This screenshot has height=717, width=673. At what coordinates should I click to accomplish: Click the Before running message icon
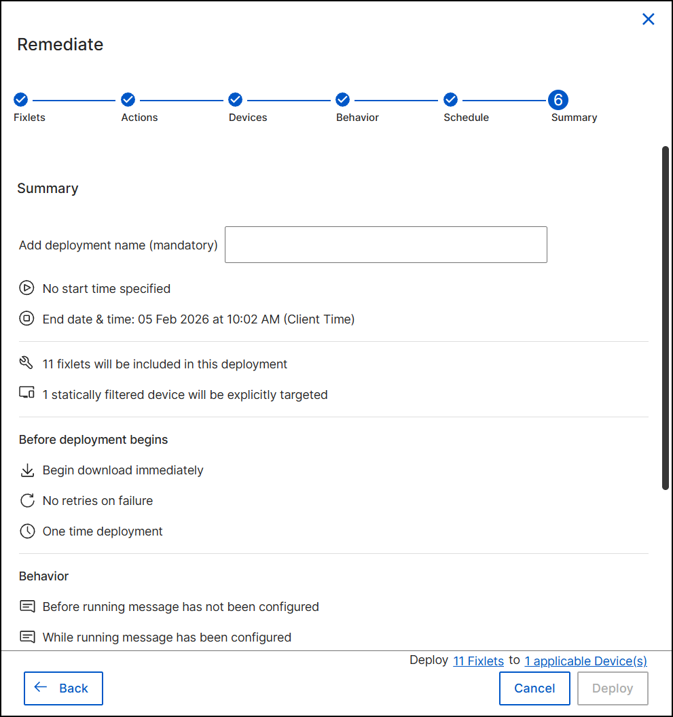[26, 606]
